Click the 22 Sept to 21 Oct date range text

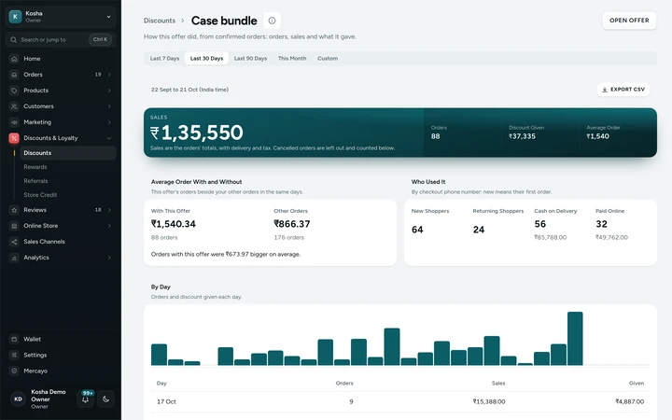pos(189,90)
